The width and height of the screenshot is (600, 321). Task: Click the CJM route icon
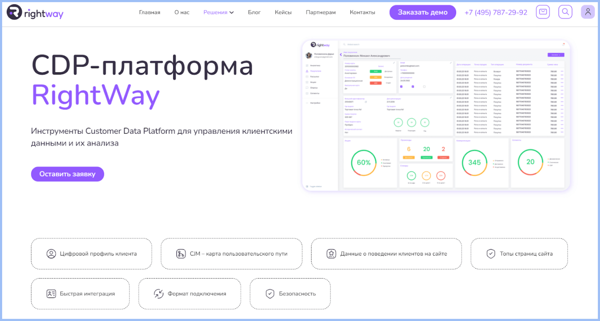click(x=181, y=254)
